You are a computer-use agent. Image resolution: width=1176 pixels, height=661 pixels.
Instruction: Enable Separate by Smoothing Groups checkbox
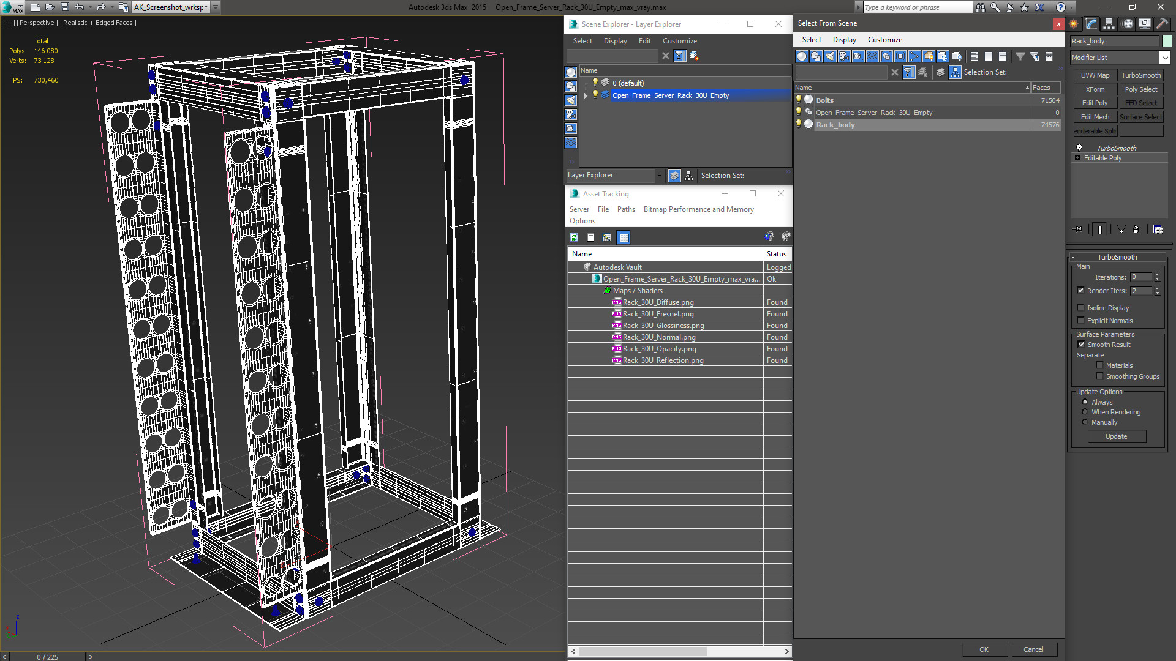point(1099,376)
